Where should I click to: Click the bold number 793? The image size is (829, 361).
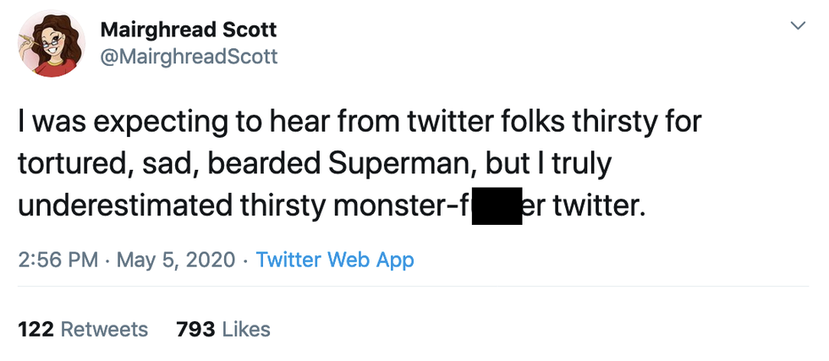click(195, 329)
